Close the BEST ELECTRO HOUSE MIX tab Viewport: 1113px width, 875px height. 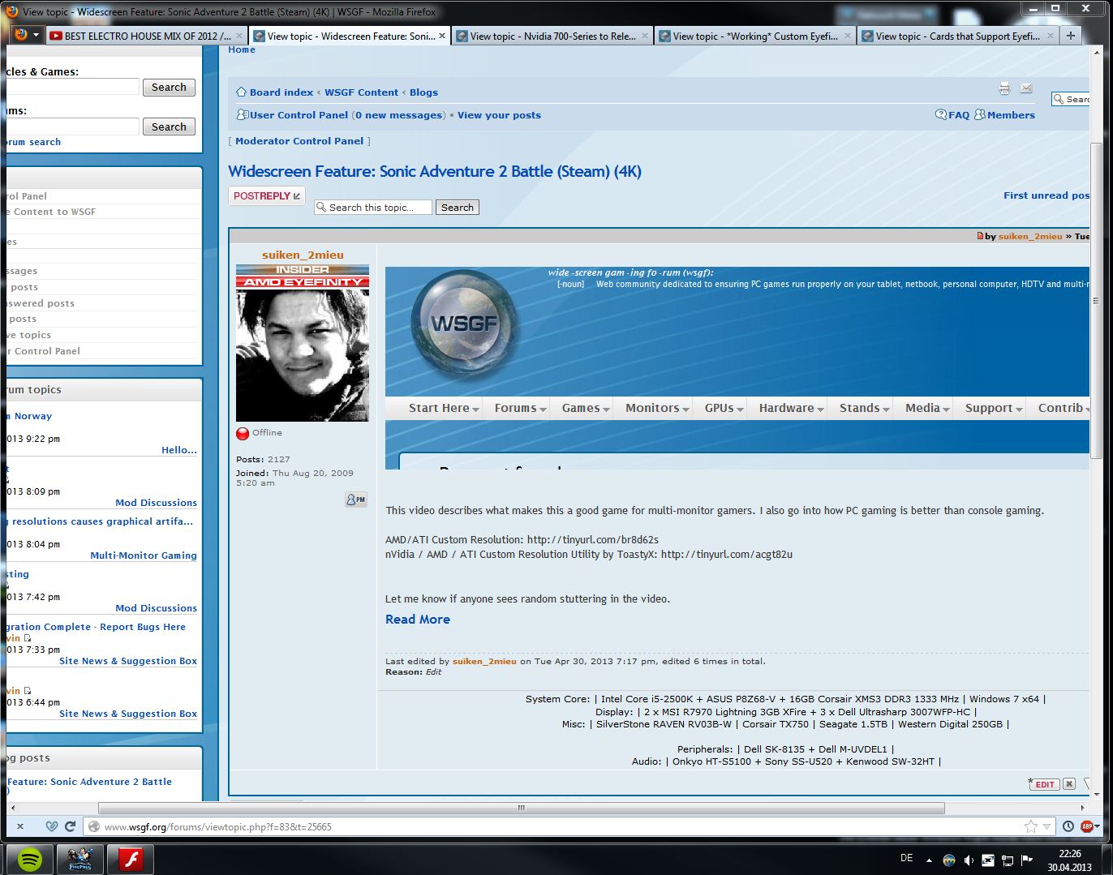pos(239,36)
